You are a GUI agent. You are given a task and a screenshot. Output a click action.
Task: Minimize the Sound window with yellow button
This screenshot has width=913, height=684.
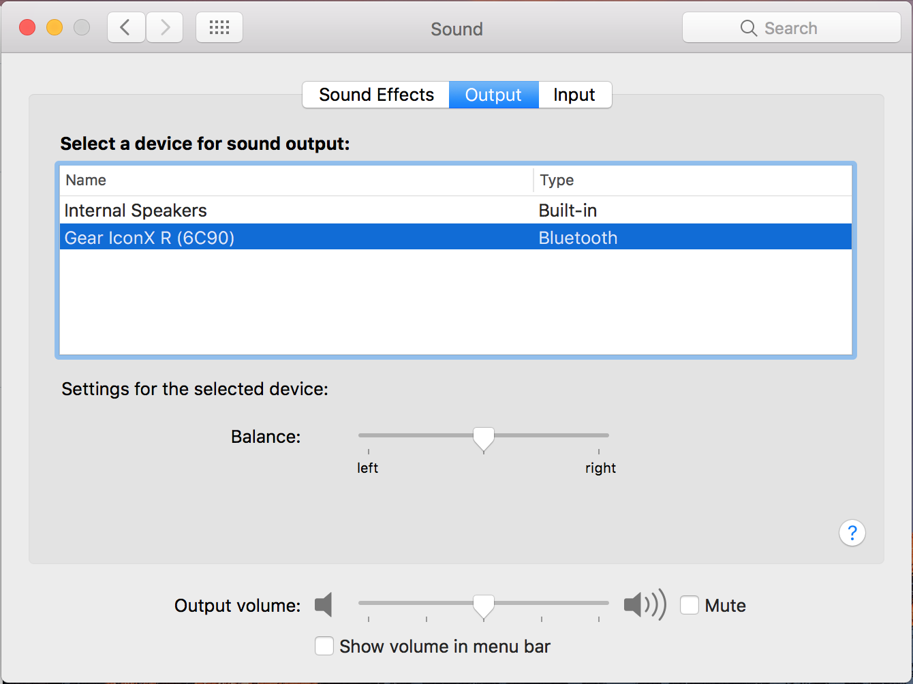click(55, 28)
